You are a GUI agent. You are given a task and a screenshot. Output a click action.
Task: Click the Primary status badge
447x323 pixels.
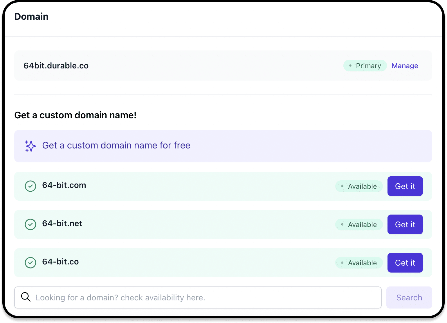coord(365,66)
